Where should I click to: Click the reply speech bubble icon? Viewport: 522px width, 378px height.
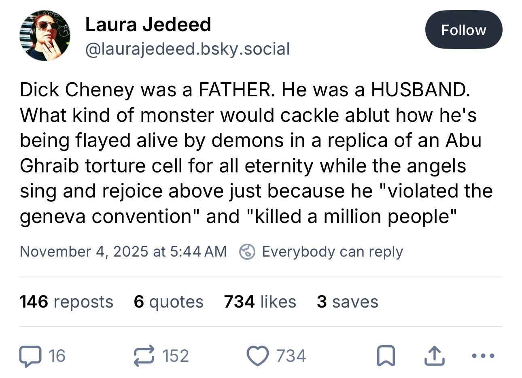(x=30, y=356)
